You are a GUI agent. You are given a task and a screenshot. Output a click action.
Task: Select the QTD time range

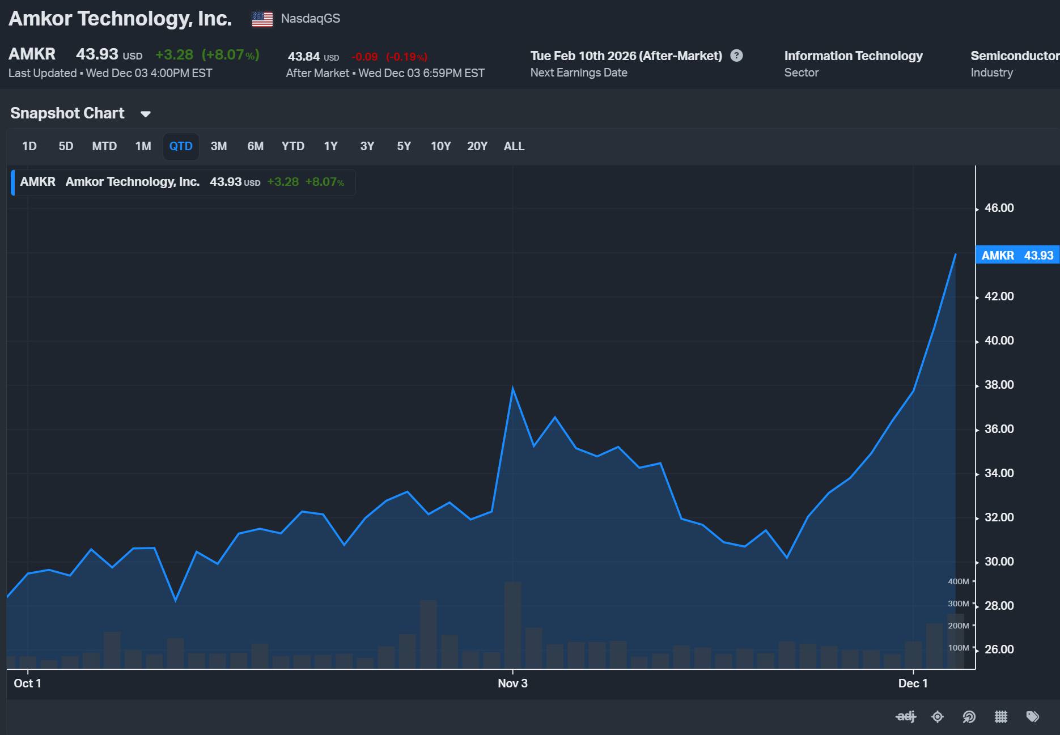coord(181,146)
